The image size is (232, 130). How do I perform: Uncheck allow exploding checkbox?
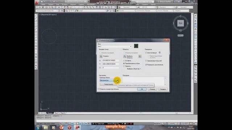[146, 65]
